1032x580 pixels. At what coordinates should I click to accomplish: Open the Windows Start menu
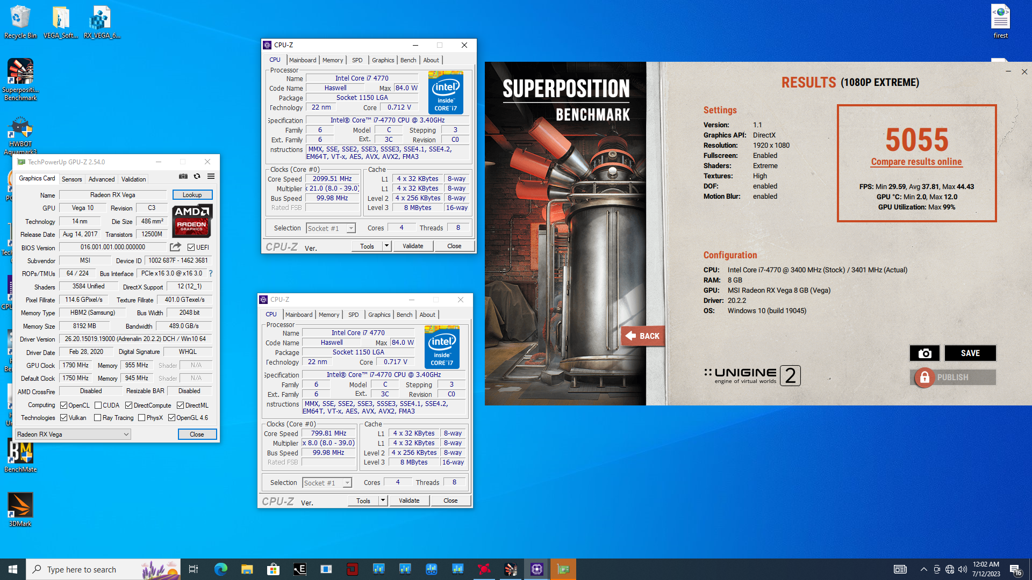pyautogui.click(x=13, y=569)
